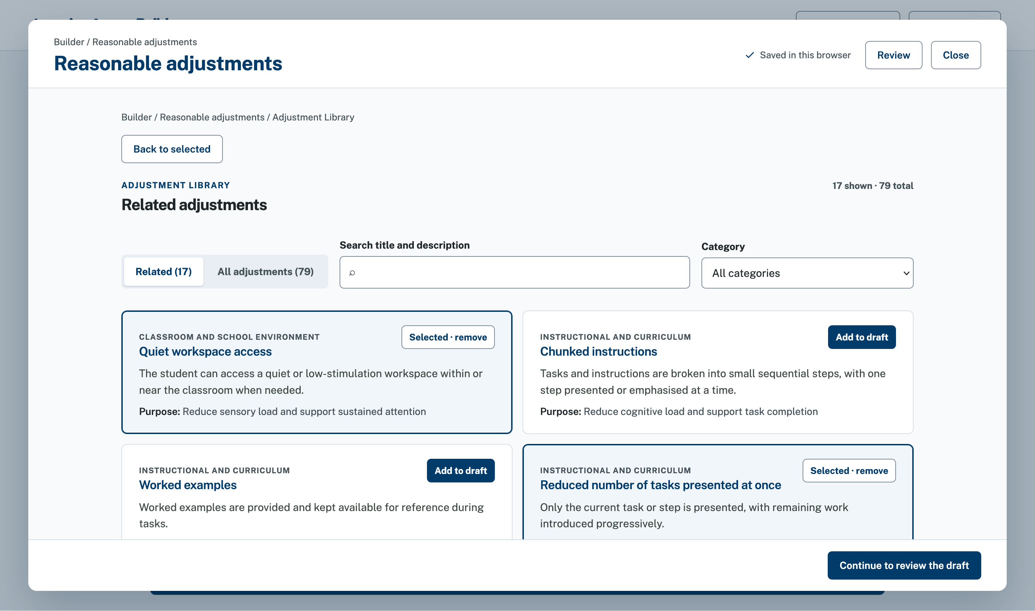Screen dimensions: 1035x611
Task: Click the '17 shown · 79 total' count
Action: pos(873,186)
